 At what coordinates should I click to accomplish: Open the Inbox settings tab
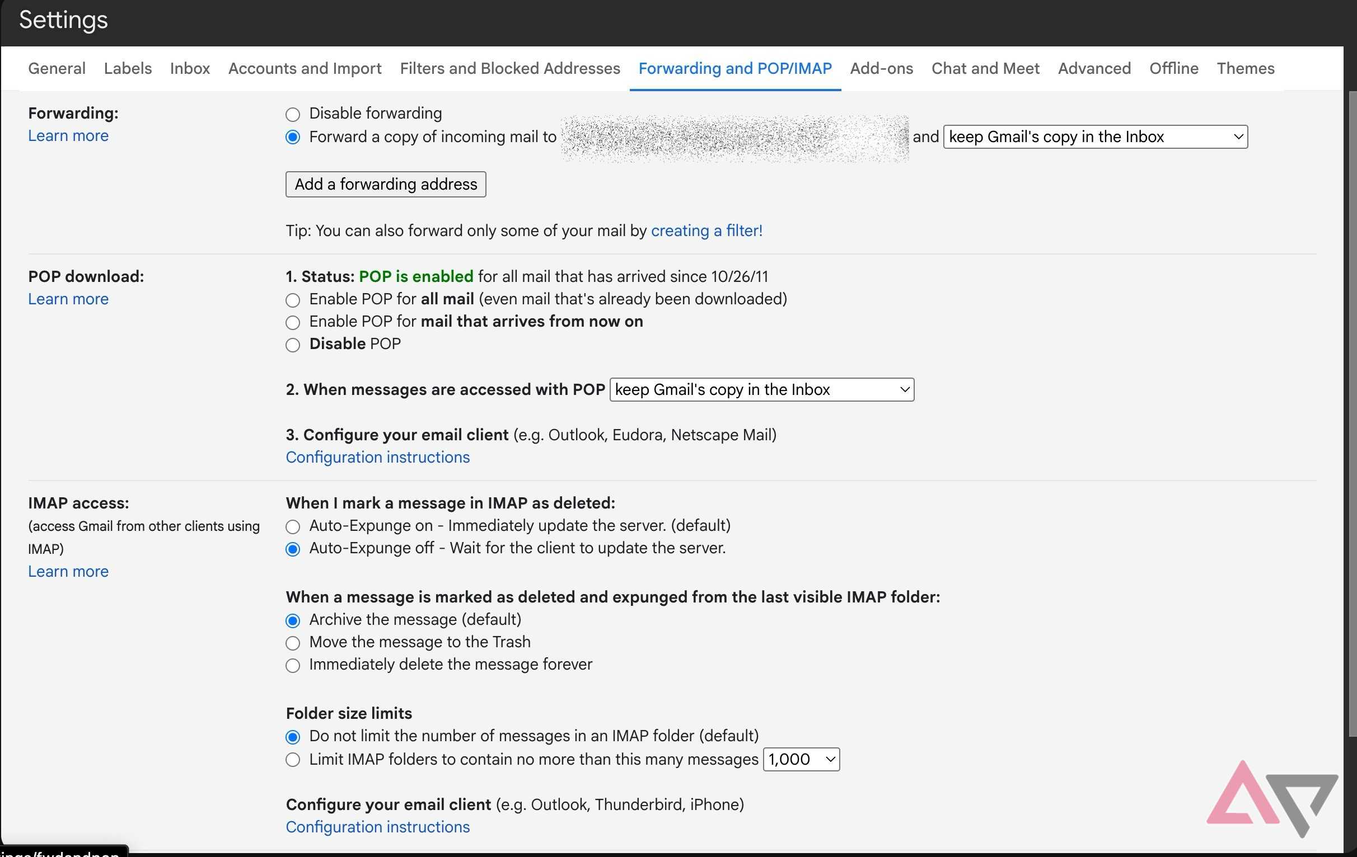pos(190,68)
